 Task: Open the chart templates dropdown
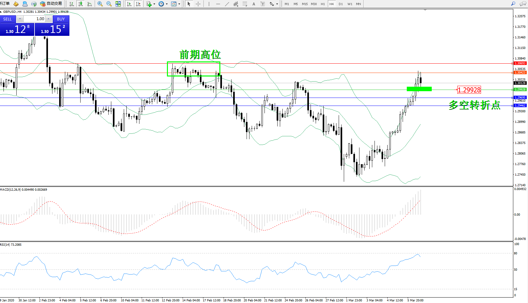tap(179, 4)
